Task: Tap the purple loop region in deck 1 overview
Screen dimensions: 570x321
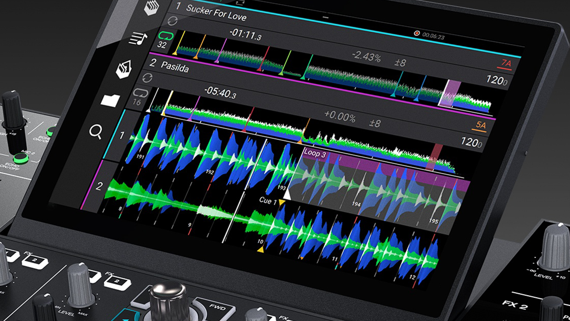Action: pyautogui.click(x=450, y=93)
